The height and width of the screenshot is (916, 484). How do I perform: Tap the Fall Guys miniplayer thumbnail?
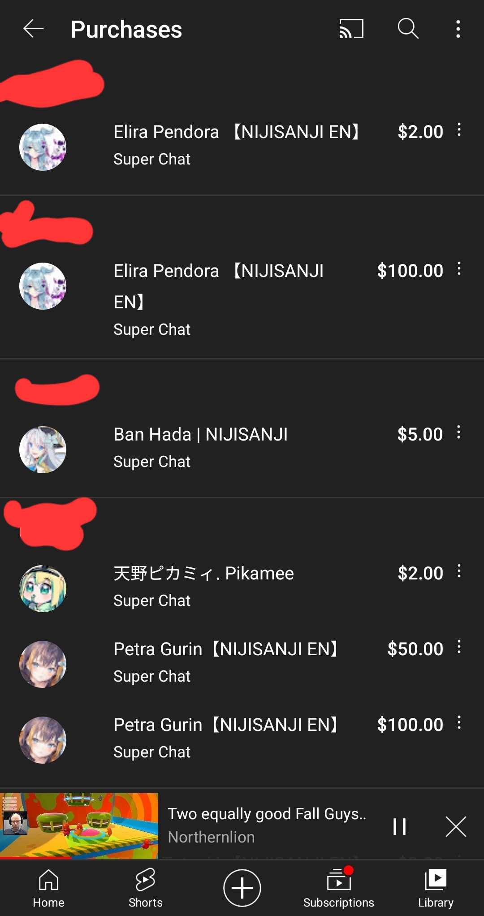(x=79, y=826)
